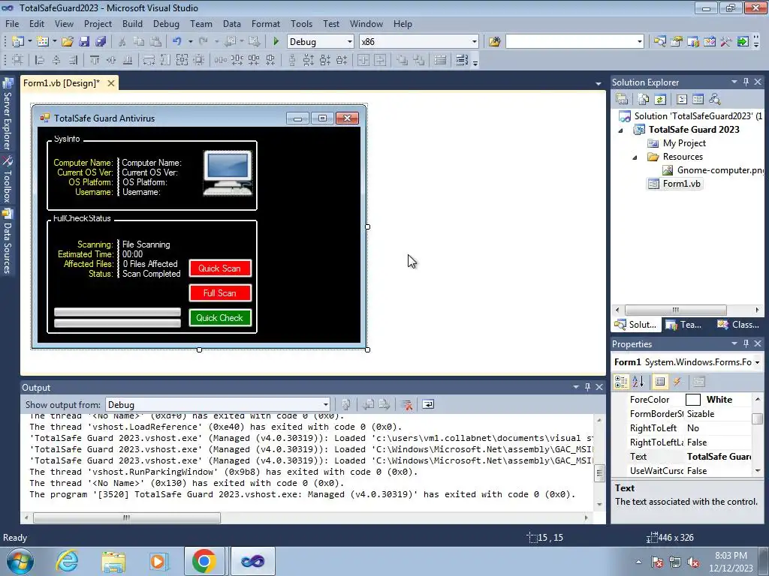769x576 pixels.
Task: Click the Text property value field
Action: pos(718,457)
